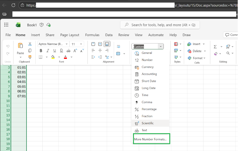Click the Excel logo icon
238x151 pixels.
click(x=18, y=25)
